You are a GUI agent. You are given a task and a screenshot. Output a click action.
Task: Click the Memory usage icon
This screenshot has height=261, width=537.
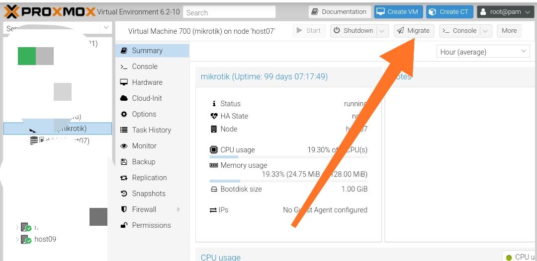tap(214, 165)
